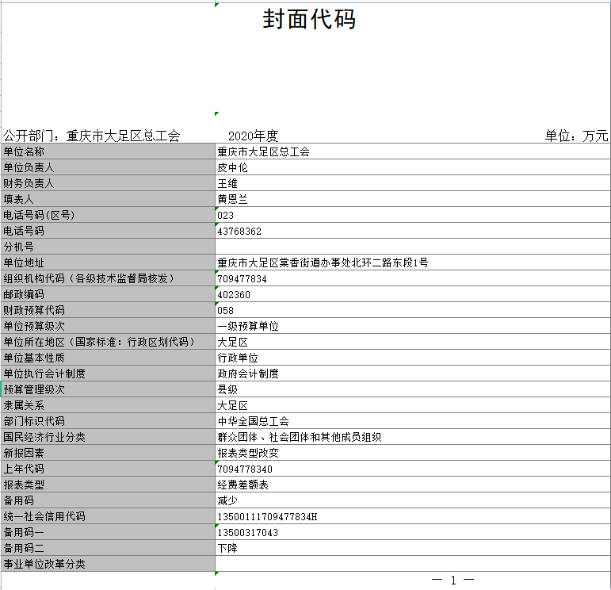This screenshot has width=611, height=590.
Task: Select value 行政单位
Action: coord(238,358)
